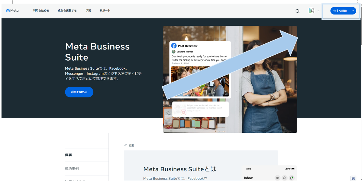This screenshot has height=194, width=362.
Task: Click the Inbox filter sliders icon
Action: point(277,178)
